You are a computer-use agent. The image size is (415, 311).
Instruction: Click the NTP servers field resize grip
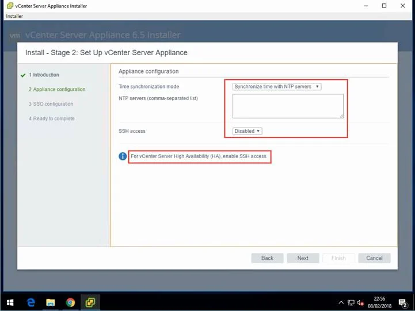[342, 116]
